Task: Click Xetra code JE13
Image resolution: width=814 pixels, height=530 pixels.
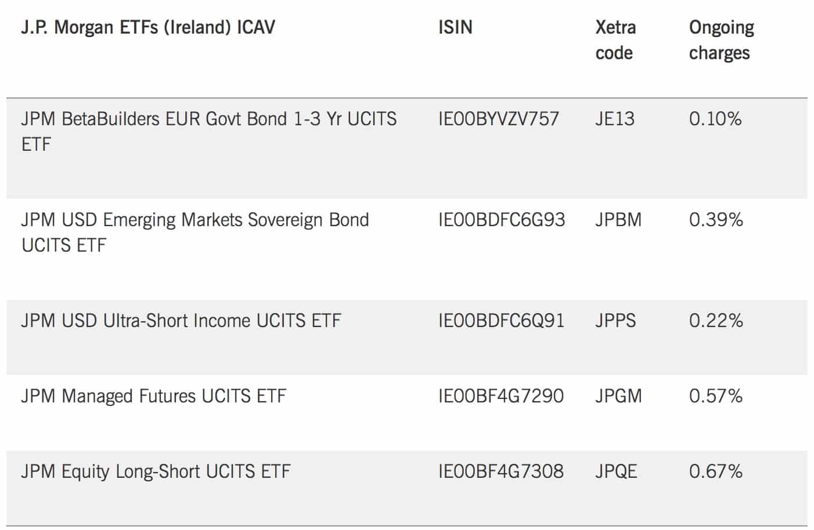Action: click(615, 119)
